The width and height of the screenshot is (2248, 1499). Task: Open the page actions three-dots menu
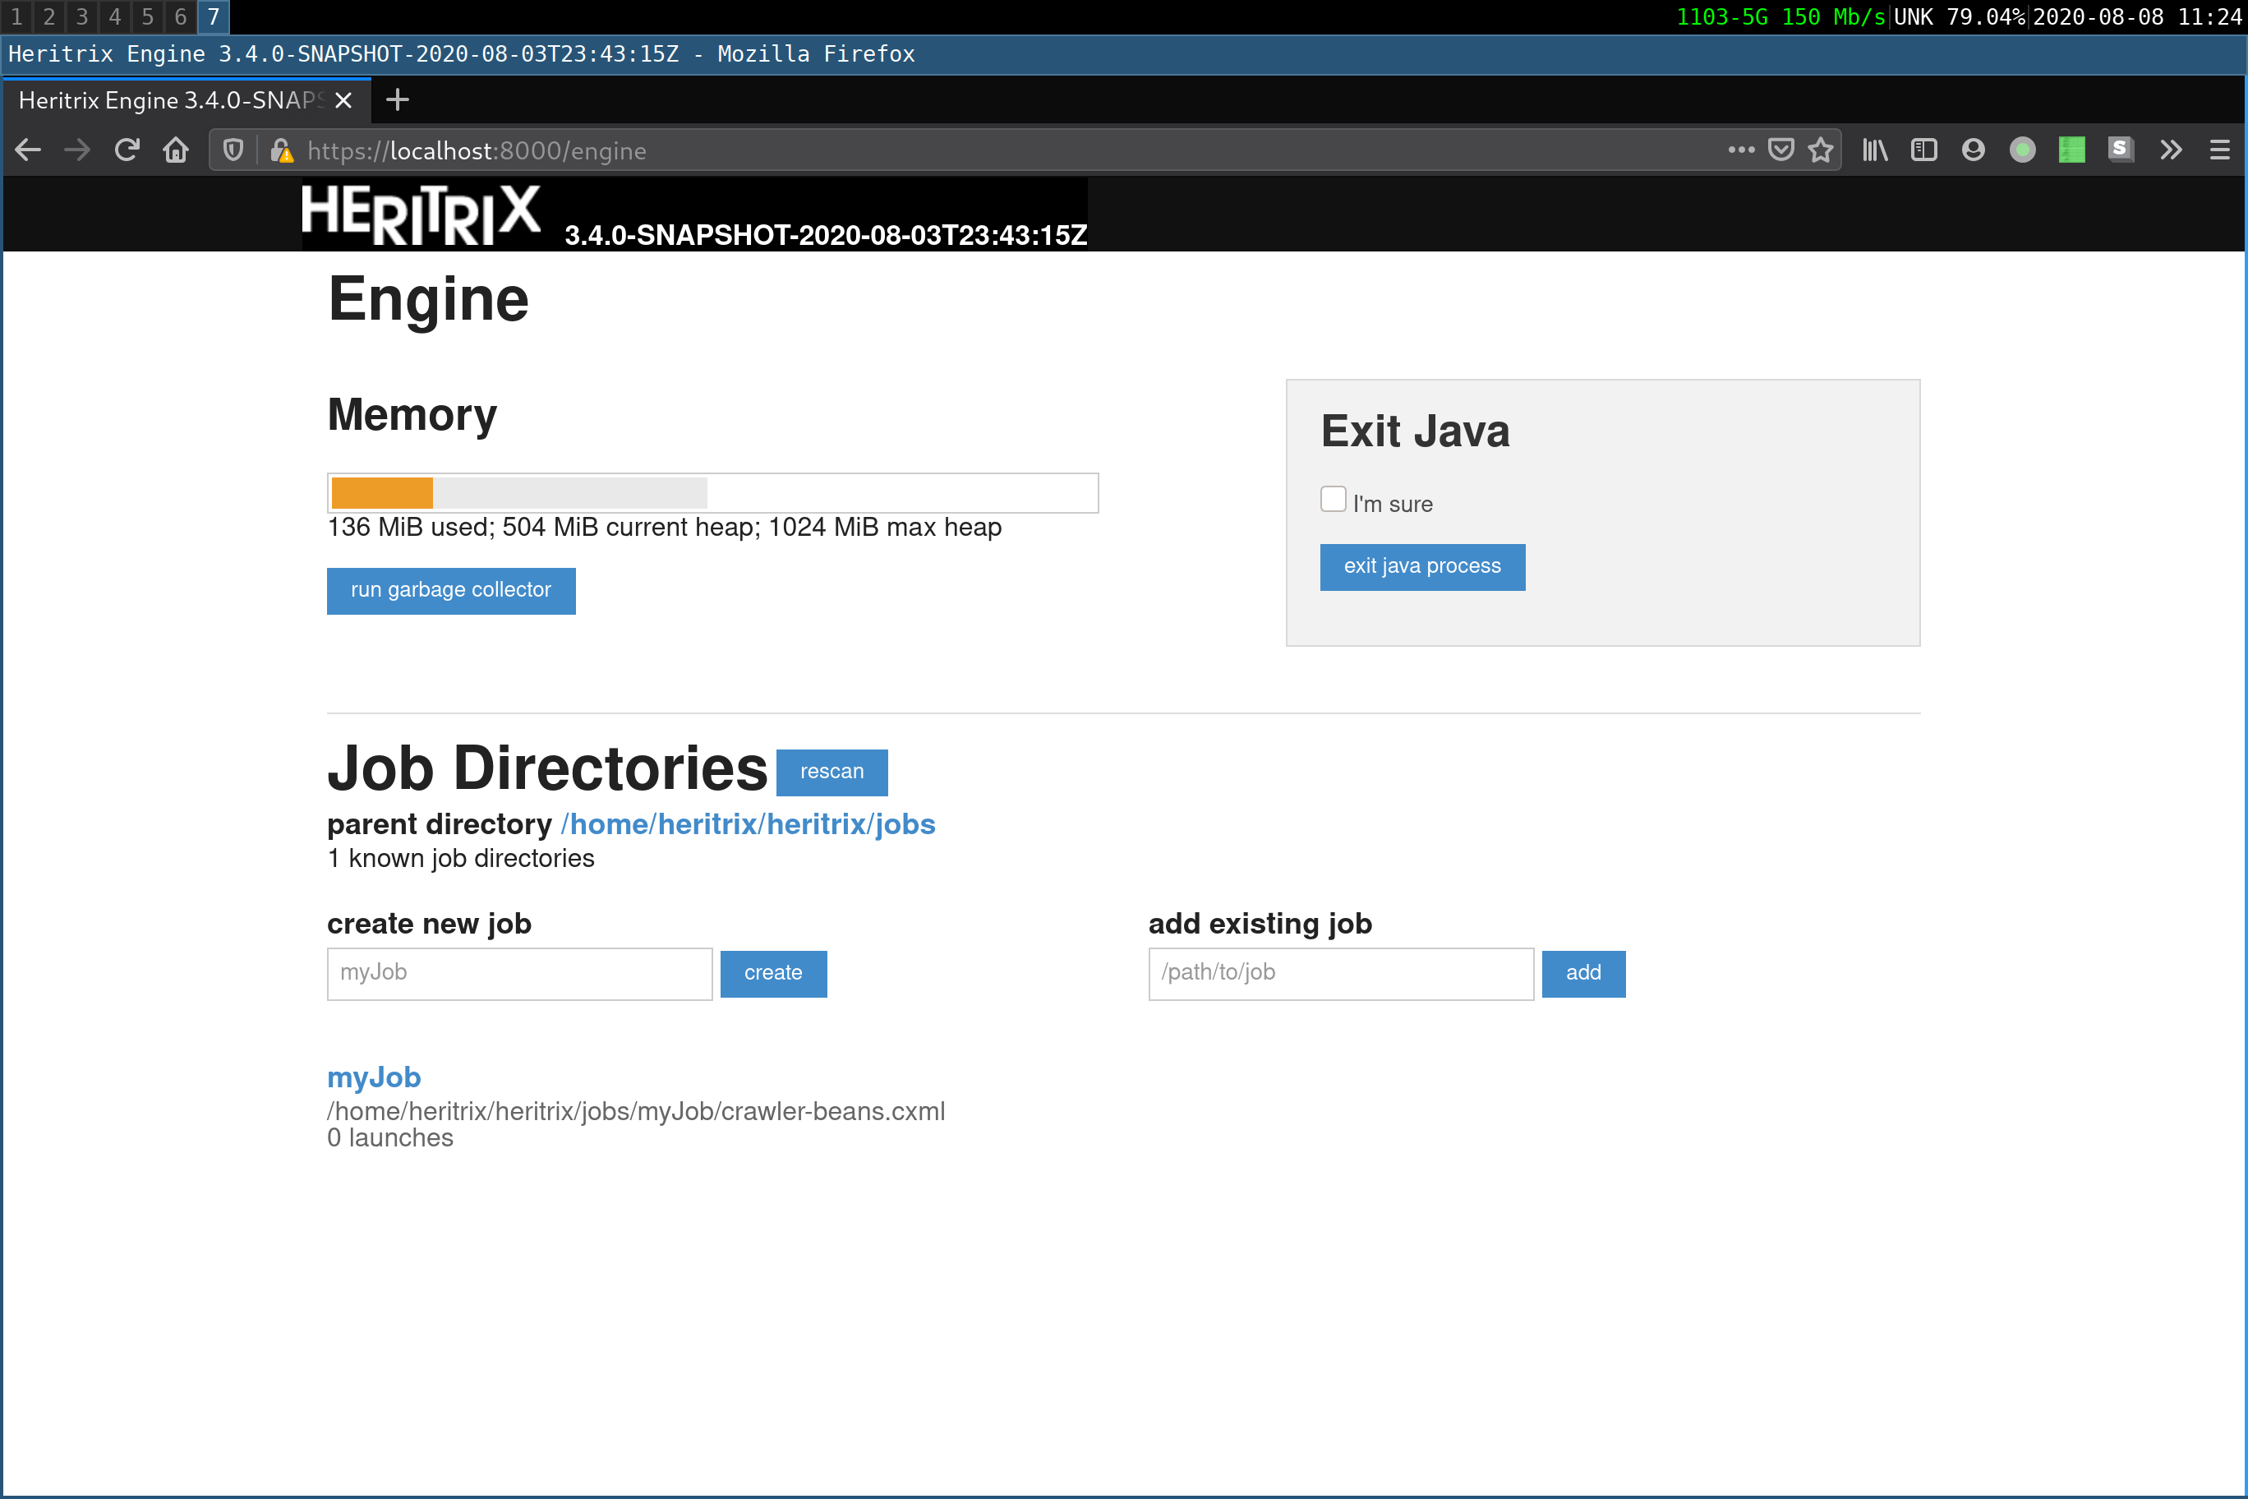pos(1740,150)
